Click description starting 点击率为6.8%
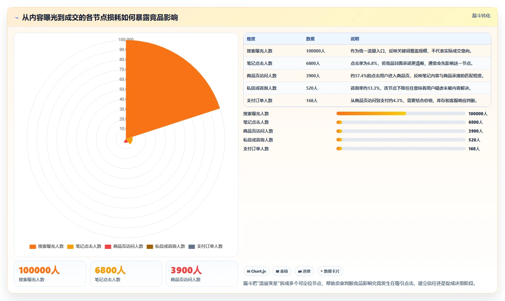The height and width of the screenshot is (301, 505). pos(412,63)
